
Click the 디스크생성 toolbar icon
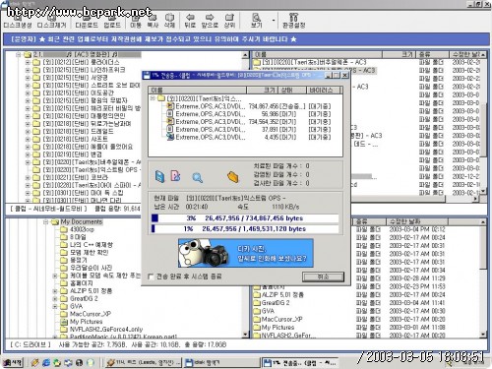(x=18, y=21)
